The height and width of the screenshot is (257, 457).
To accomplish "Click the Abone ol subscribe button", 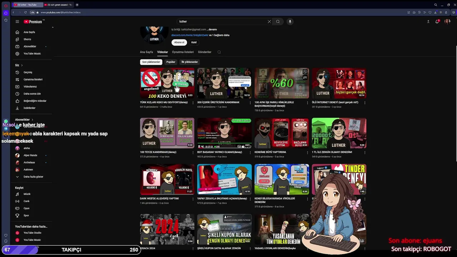I will tap(179, 42).
